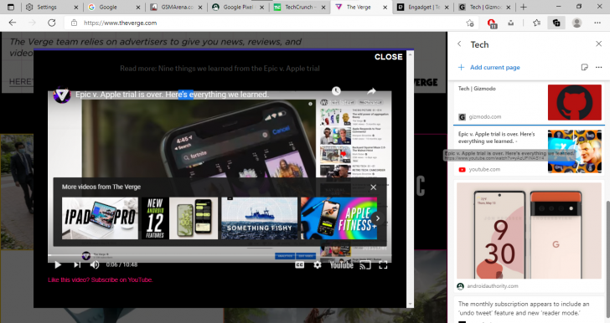Open the Epic v. Apple youtube.com card

pyautogui.click(x=529, y=151)
